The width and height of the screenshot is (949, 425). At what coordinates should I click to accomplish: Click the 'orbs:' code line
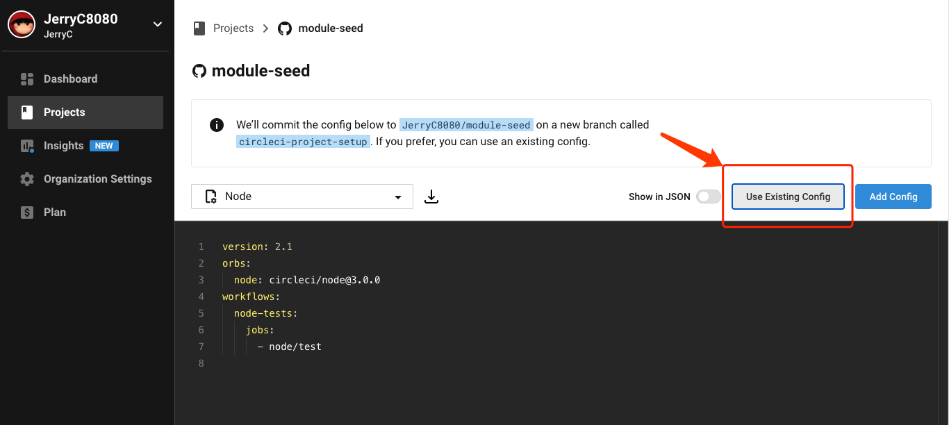pos(236,263)
